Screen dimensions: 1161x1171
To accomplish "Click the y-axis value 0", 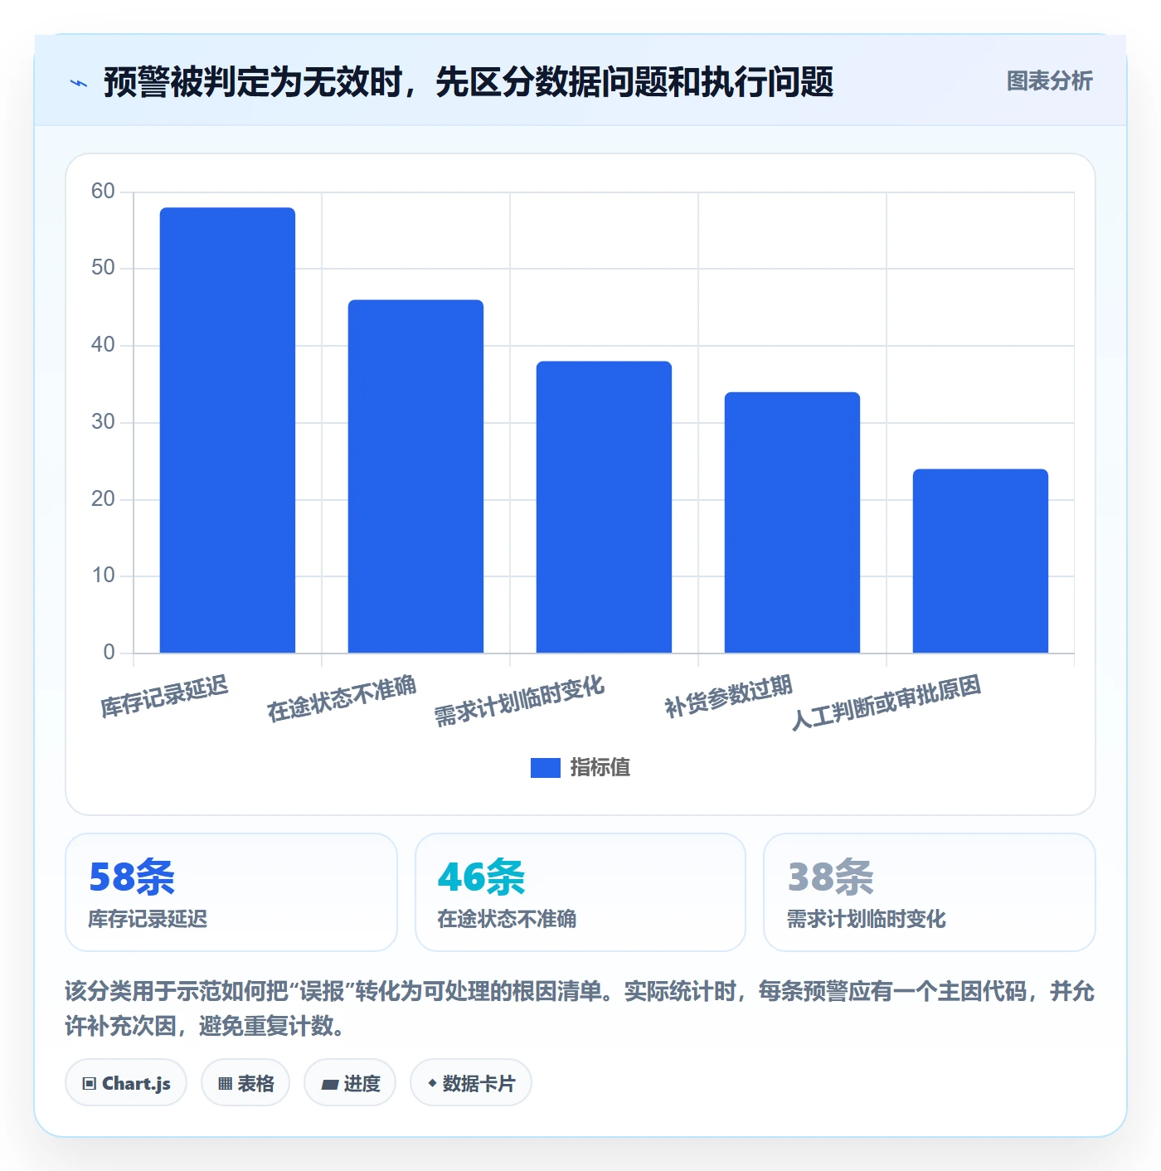I will (109, 652).
